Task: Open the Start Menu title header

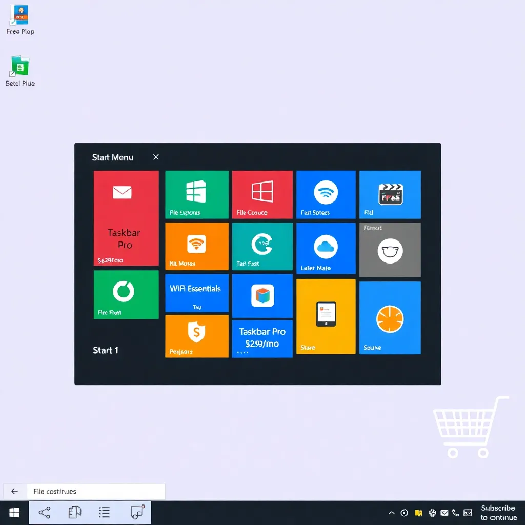Action: coord(113,157)
